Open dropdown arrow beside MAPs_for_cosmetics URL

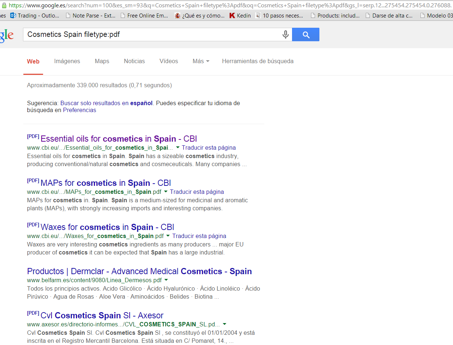pos(166,192)
